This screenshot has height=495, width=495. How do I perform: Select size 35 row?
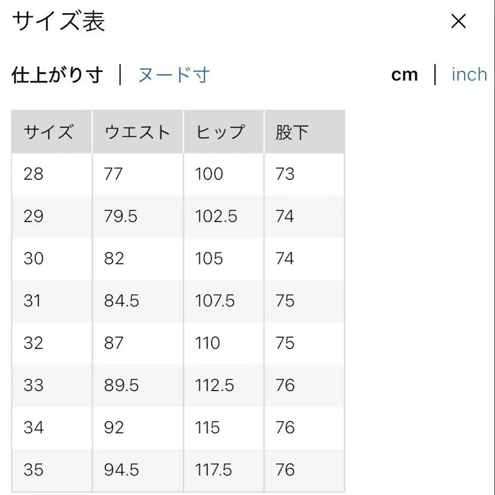coord(34,470)
